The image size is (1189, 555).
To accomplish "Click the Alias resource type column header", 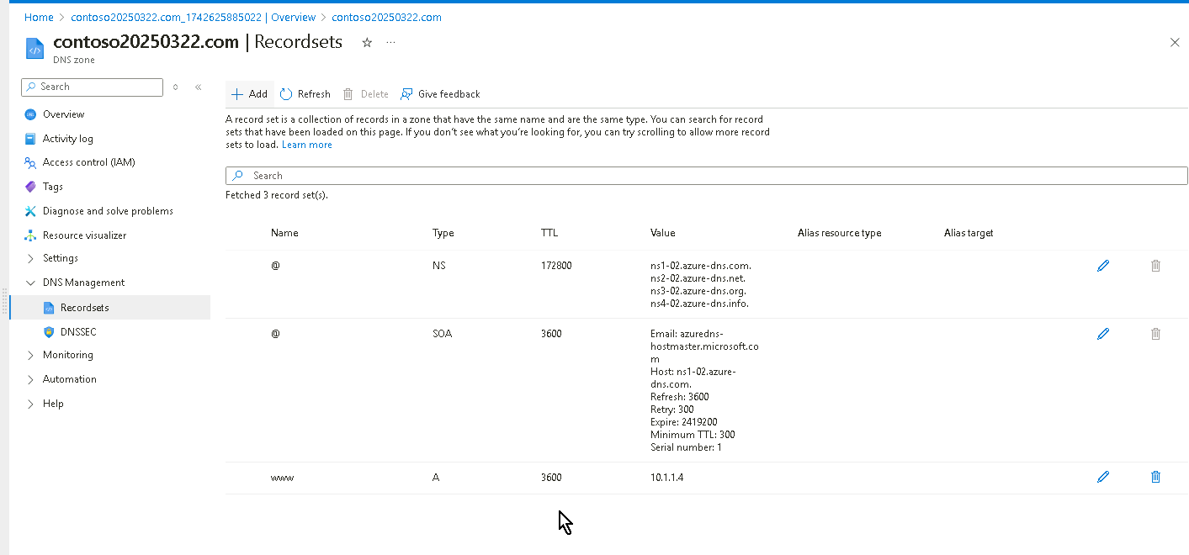I will (x=840, y=233).
